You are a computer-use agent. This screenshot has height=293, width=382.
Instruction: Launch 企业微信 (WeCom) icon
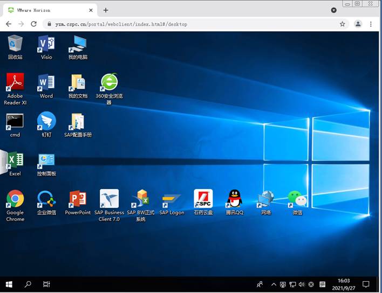pyautogui.click(x=46, y=203)
